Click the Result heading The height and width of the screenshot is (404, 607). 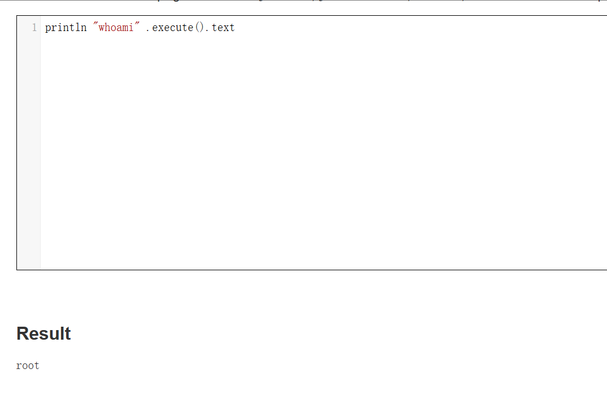[x=44, y=333]
